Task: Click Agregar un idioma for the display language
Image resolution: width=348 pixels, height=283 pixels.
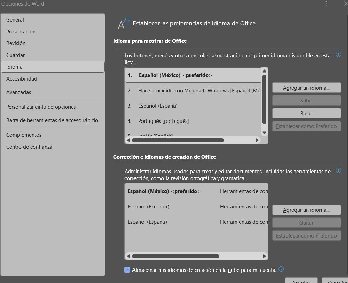Action: pyautogui.click(x=307, y=88)
